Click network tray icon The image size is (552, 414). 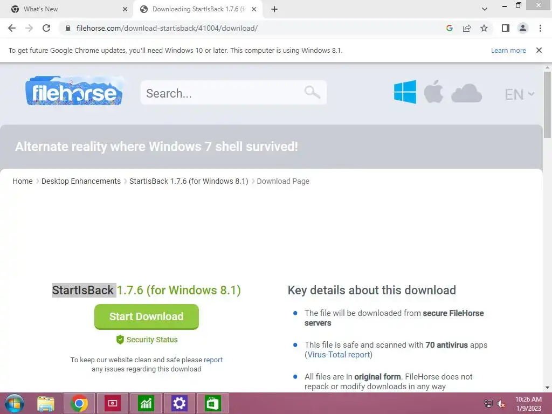[488, 404]
